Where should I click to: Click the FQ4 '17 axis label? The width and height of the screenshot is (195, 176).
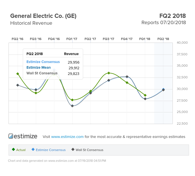point(127,39)
